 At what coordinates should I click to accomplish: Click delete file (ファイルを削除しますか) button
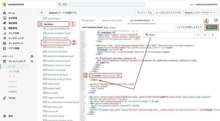click(x=189, y=27)
